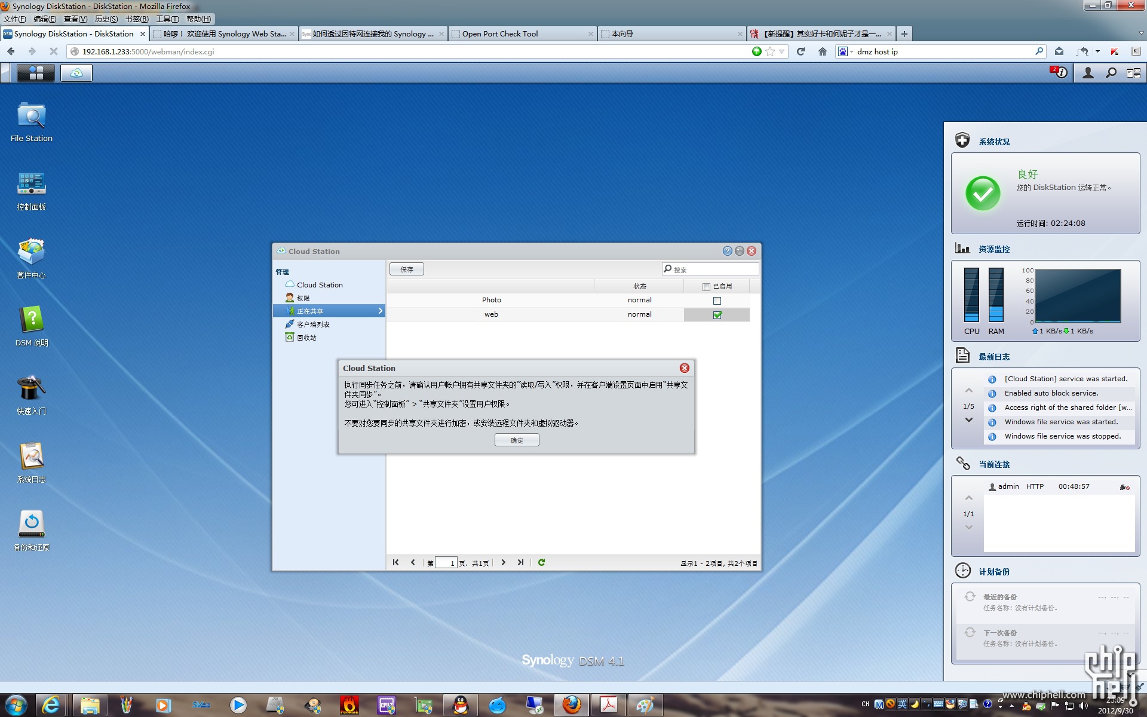Open the 文件(F) Firefox menu
Image resolution: width=1147 pixels, height=717 pixels.
pyautogui.click(x=15, y=19)
